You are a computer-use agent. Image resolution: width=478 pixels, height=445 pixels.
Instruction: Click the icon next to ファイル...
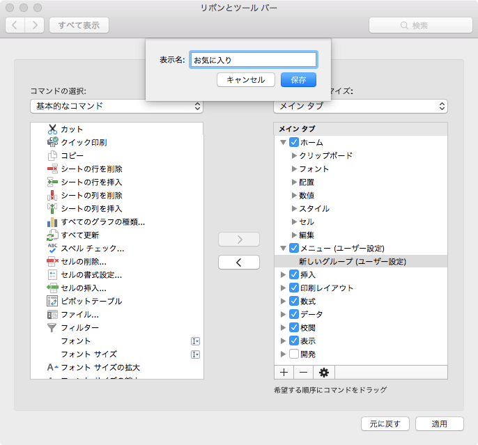point(52,315)
